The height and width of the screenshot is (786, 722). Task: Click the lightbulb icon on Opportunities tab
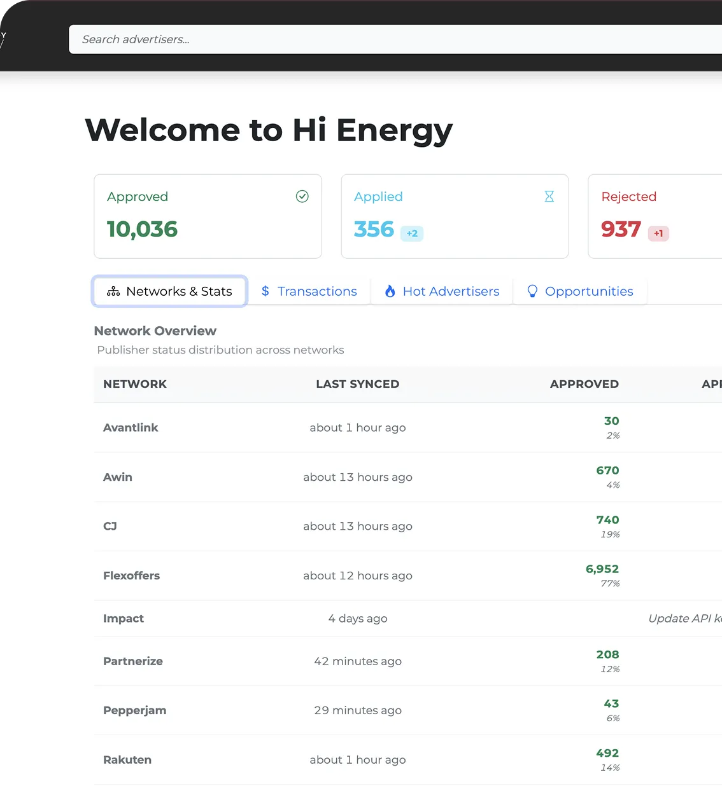(x=532, y=291)
